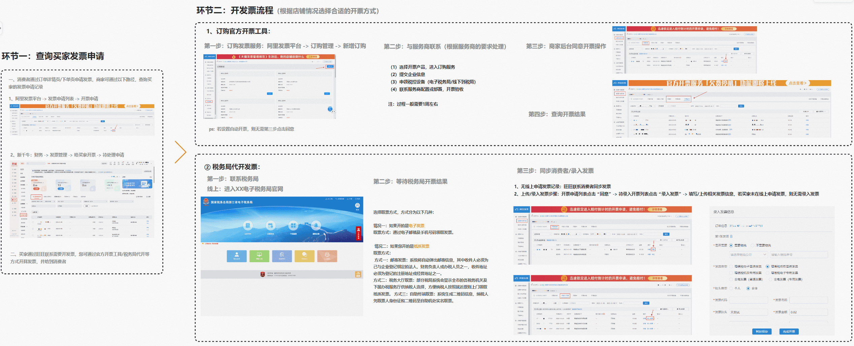Open the 请选择物流公司 dropdown
The height and width of the screenshot is (346, 854).
748,255
